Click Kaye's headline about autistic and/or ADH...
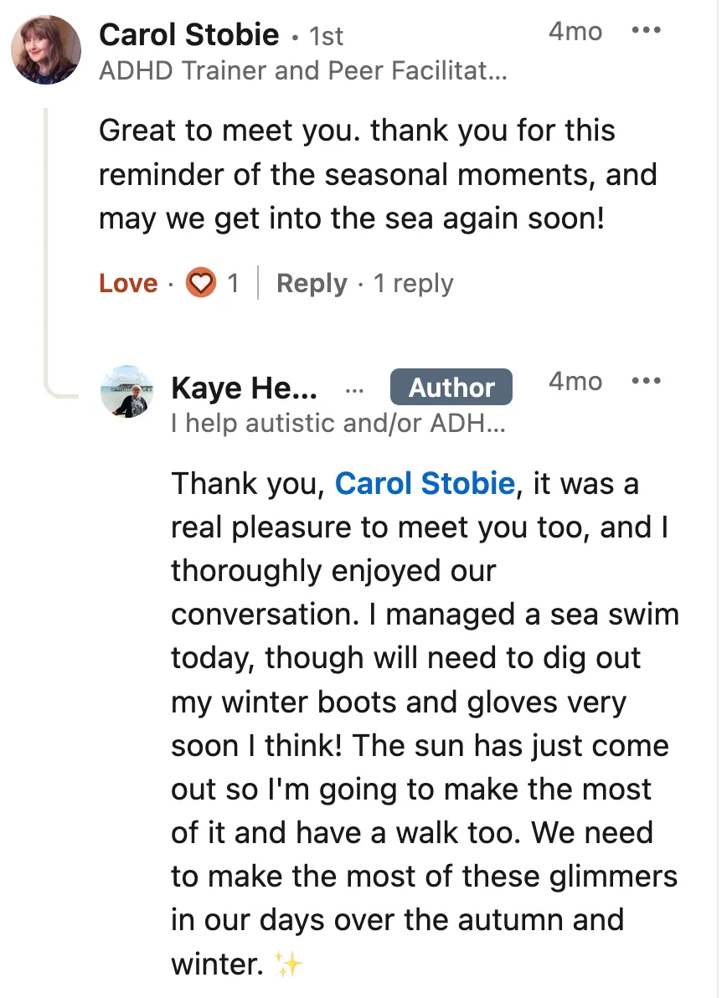Image resolution: width=727 pixels, height=998 pixels. [338, 424]
